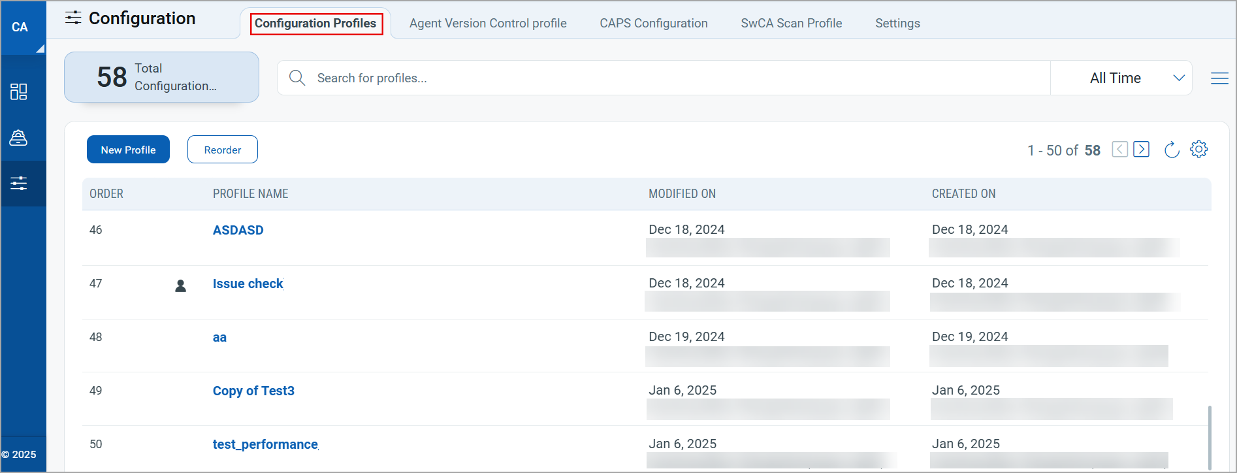Click the refresh list icon
This screenshot has width=1237, height=473.
[1172, 150]
